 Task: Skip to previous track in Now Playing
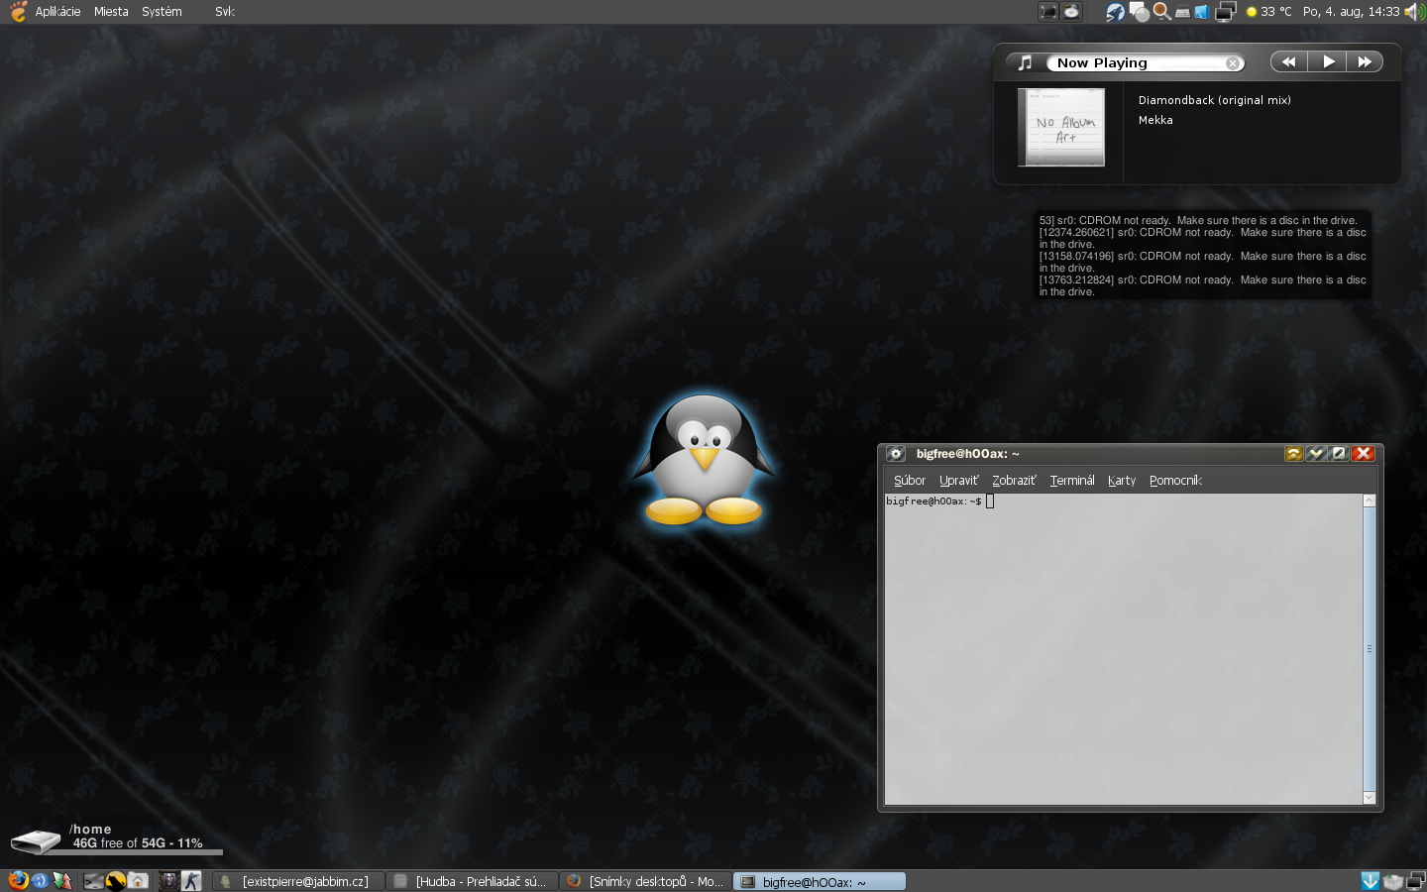coord(1288,61)
